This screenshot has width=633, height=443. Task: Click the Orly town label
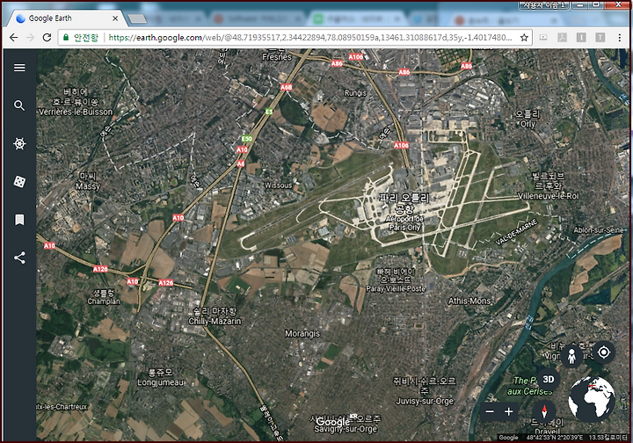point(527,124)
